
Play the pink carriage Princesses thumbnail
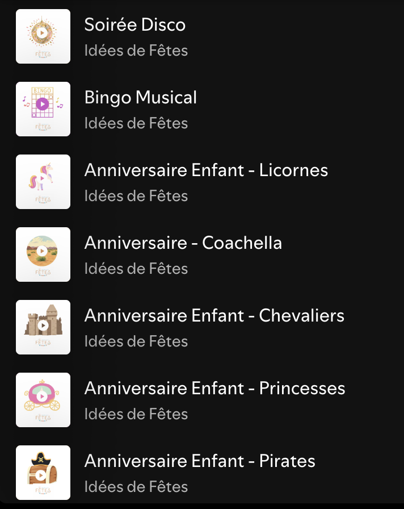tap(43, 400)
